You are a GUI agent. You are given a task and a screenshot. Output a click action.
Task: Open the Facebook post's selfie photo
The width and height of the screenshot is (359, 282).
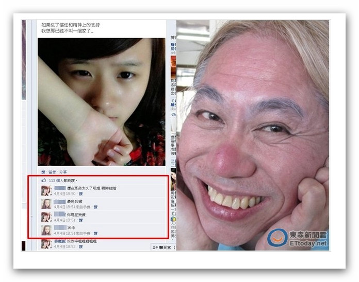(102, 102)
